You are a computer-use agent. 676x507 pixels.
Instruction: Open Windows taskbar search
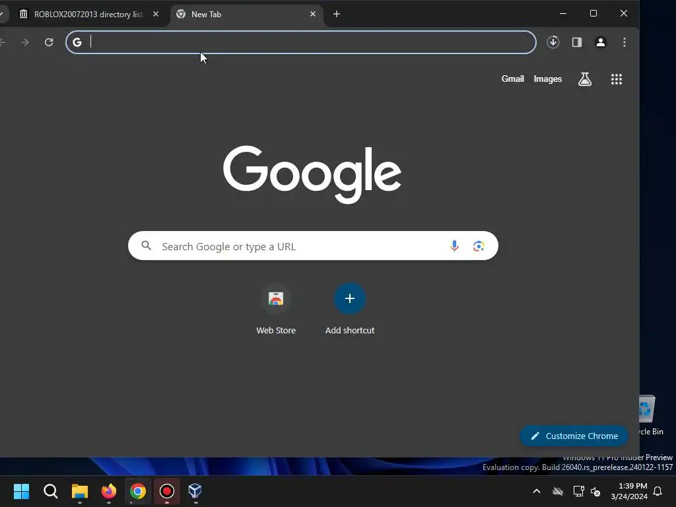pyautogui.click(x=50, y=491)
